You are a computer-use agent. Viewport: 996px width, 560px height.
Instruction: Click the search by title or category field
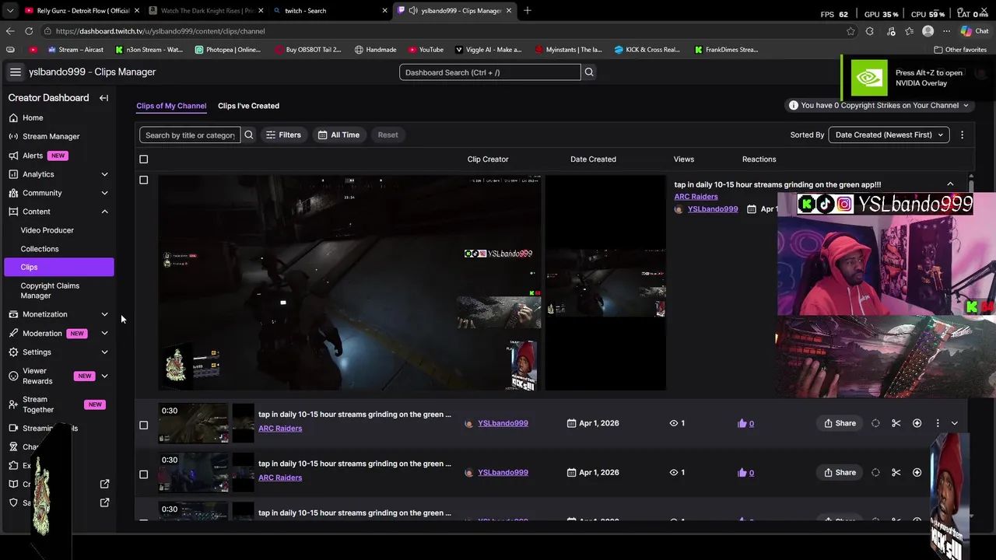coord(190,135)
